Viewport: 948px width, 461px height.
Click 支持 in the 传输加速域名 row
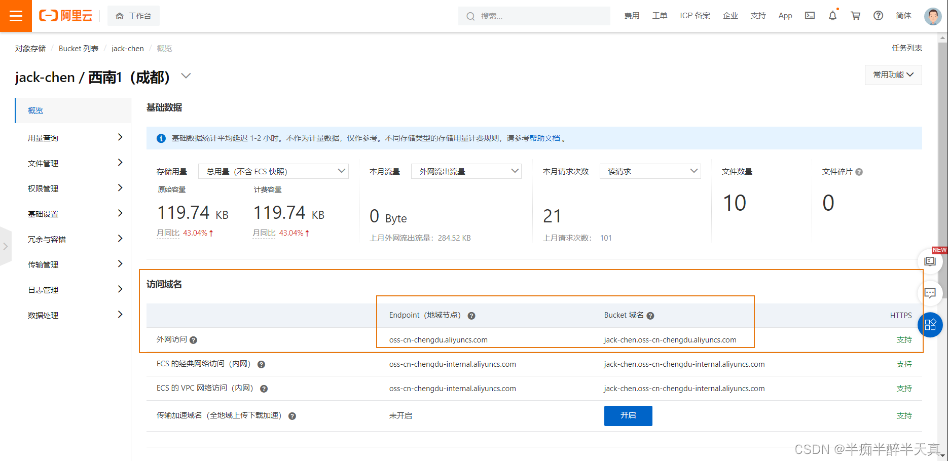(x=904, y=415)
